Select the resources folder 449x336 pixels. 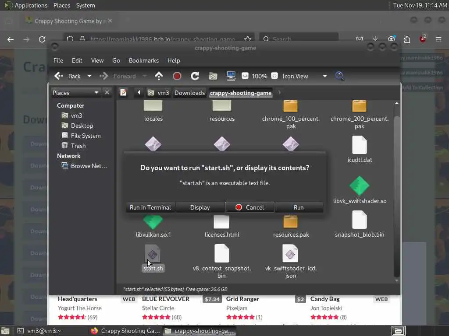222,112
